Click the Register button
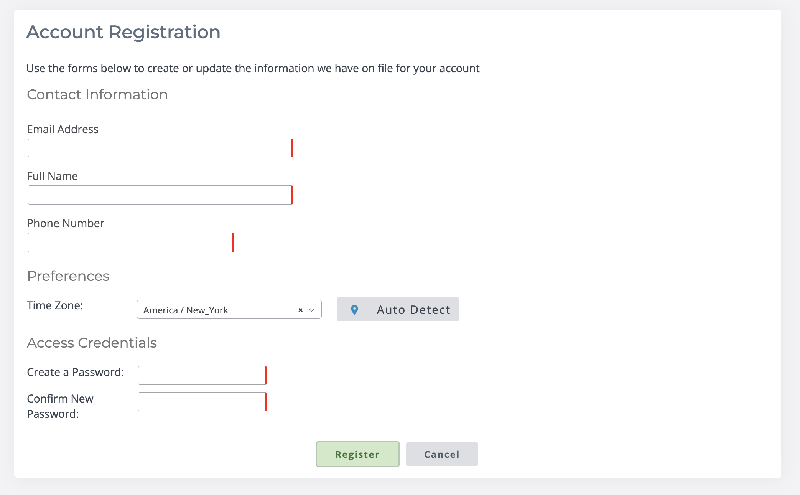This screenshot has width=800, height=495. click(x=357, y=454)
